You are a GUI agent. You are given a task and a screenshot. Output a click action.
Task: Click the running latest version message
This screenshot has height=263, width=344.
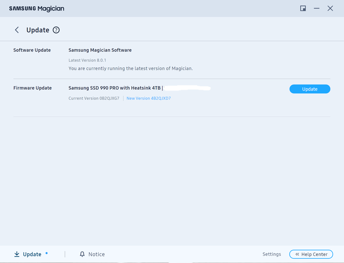131,69
